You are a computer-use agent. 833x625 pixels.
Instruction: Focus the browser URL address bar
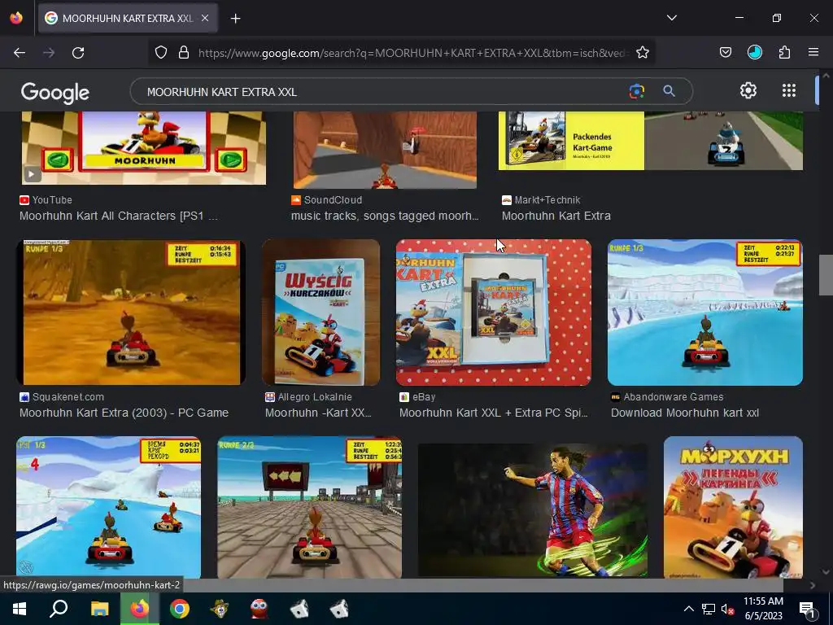pos(413,53)
